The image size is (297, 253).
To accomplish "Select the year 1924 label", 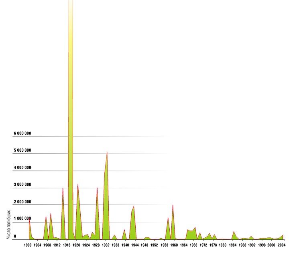I will tap(86, 245).
